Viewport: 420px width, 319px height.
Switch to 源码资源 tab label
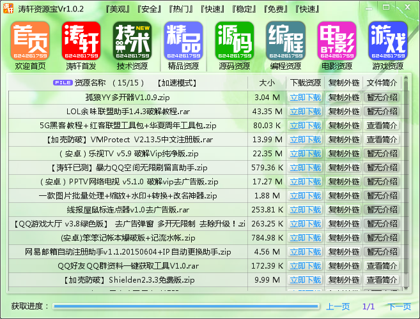[235, 66]
